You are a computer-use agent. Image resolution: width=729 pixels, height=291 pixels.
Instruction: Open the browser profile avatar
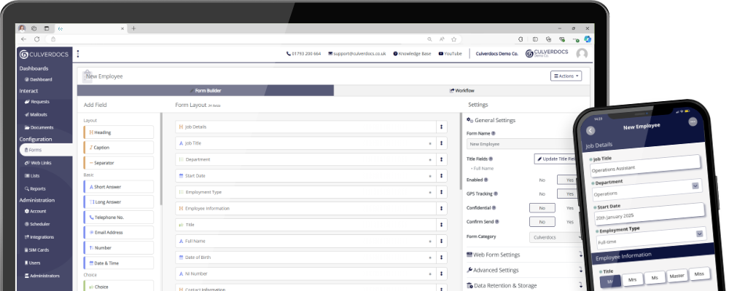click(x=22, y=28)
